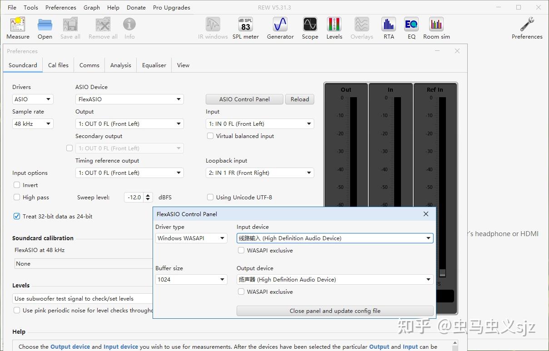The image size is (549, 351).
Task: Click Close panel and update config file
Action: click(x=335, y=311)
